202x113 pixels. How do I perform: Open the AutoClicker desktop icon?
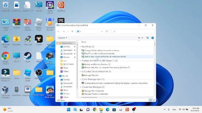(17, 91)
